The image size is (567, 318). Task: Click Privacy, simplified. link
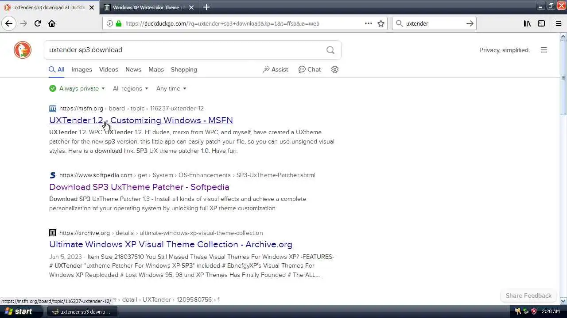point(505,50)
